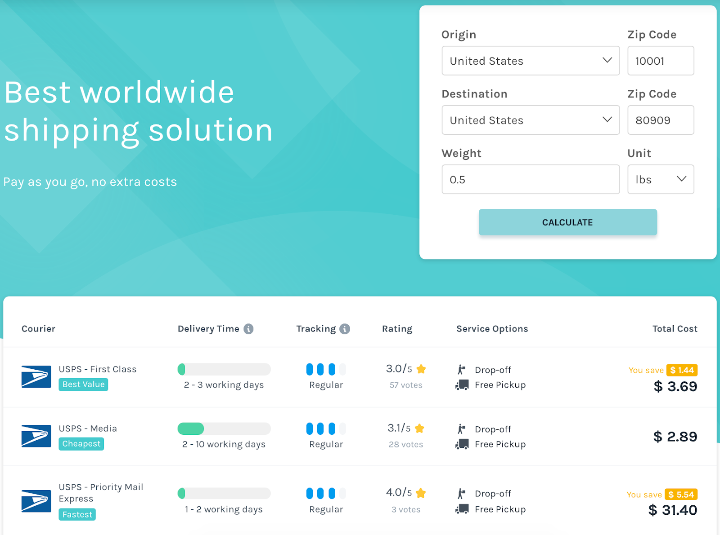
Task: Click the USPS Media logo
Action: pos(36,436)
